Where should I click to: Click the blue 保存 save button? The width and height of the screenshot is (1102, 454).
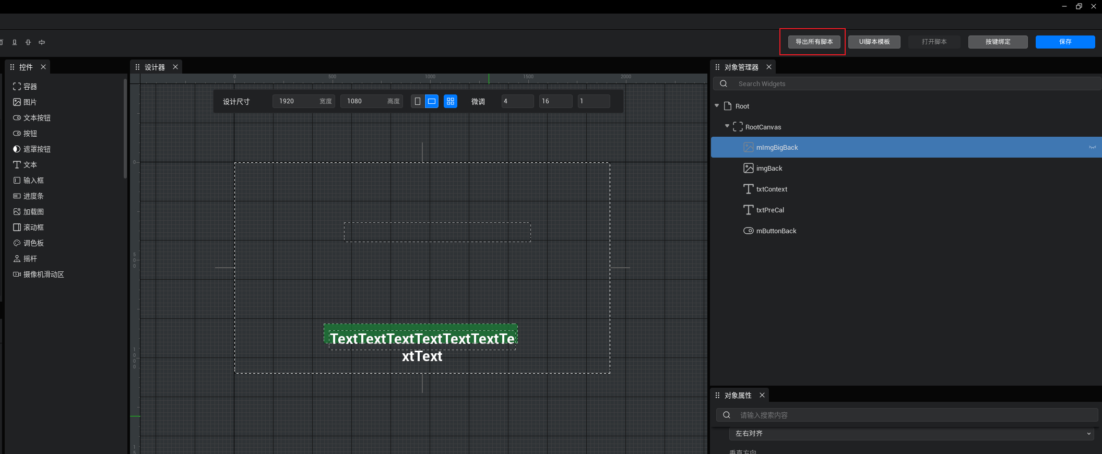pyautogui.click(x=1065, y=42)
